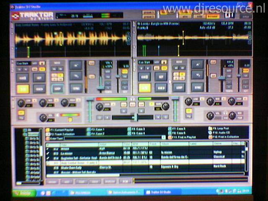
Task: Click the yellow Play button on right deck
Action: 145,88
